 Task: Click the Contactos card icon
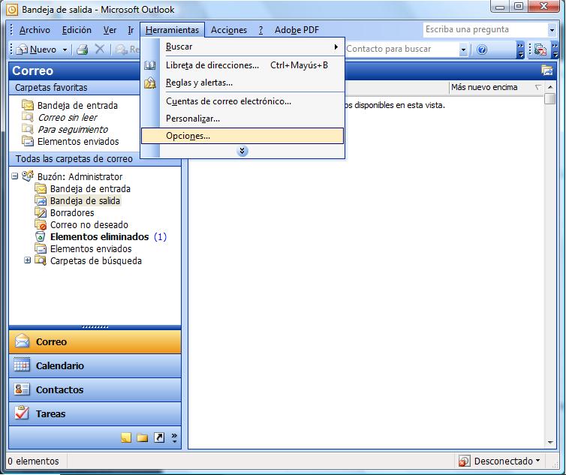click(x=22, y=389)
